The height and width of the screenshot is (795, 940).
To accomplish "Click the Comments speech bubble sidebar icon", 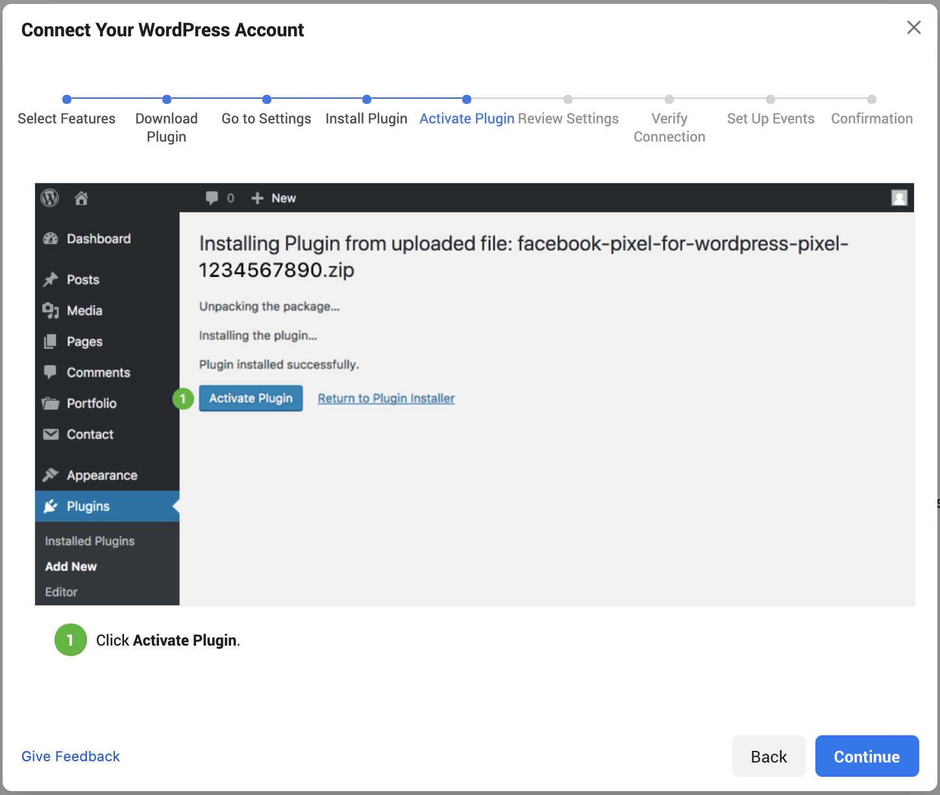I will (50, 372).
